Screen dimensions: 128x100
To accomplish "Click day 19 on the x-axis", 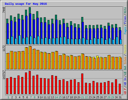I will [75, 97].
